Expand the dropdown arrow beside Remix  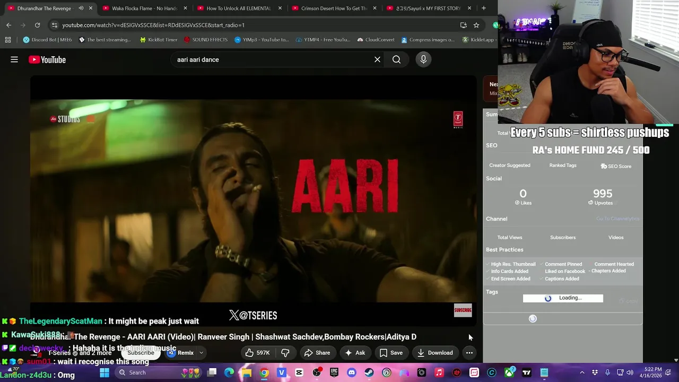point(201,353)
